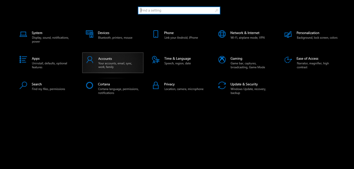Open the Personalization paintbrush icon
The image size is (354, 169).
pyautogui.click(x=288, y=34)
